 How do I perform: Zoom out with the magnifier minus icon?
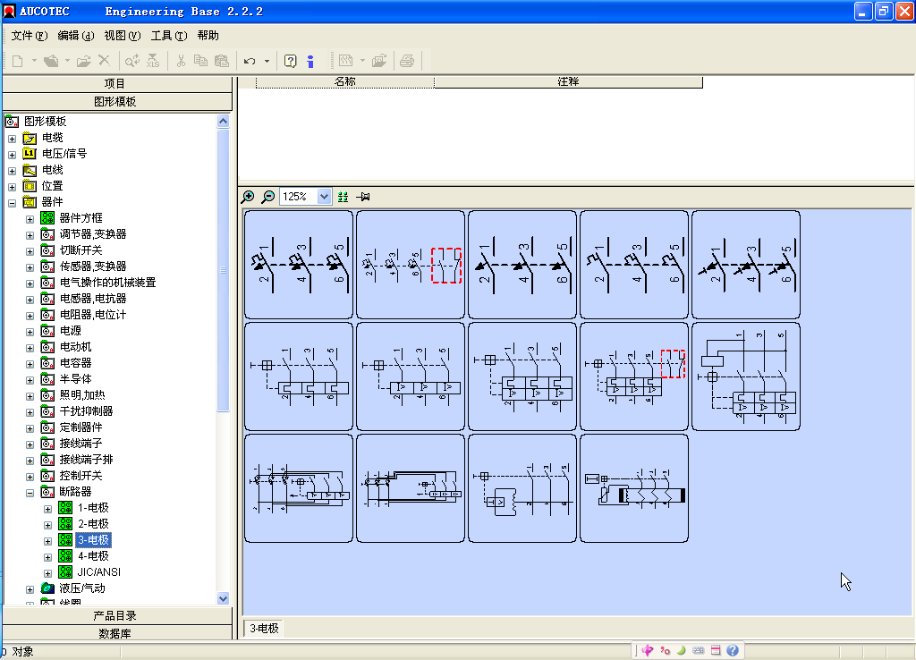click(x=268, y=197)
